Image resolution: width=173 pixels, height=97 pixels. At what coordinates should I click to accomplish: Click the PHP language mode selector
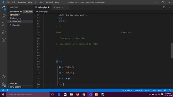[x=160, y=91]
